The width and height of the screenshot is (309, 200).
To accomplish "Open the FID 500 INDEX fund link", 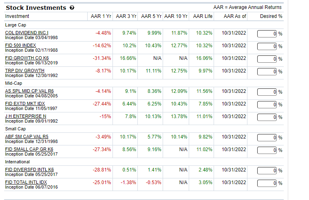I will tap(20, 45).
